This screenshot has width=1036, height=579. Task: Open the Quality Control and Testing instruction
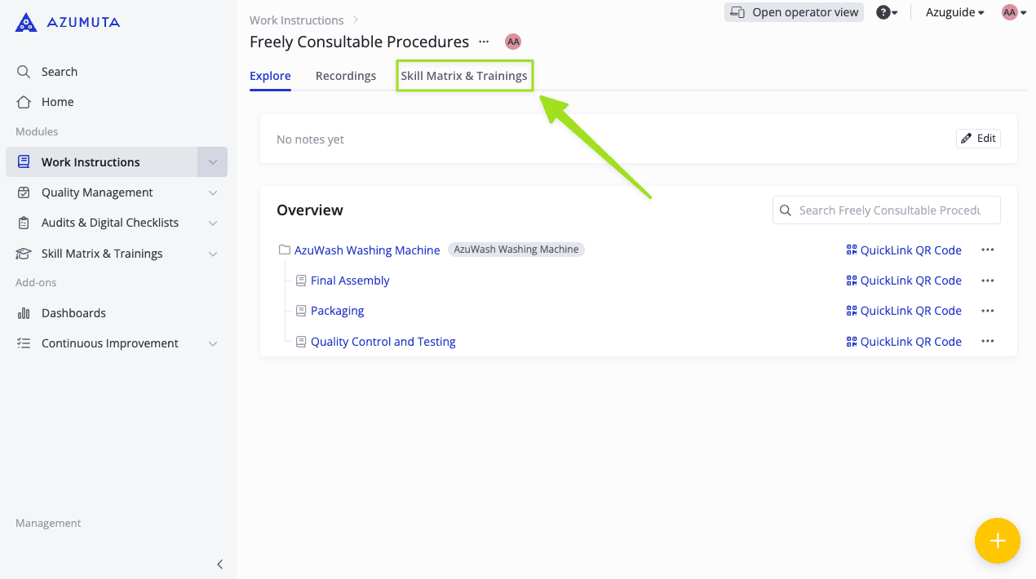coord(383,342)
